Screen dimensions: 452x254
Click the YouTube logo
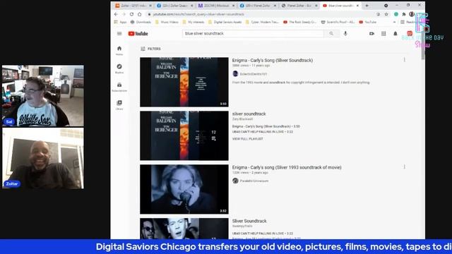(x=138, y=34)
